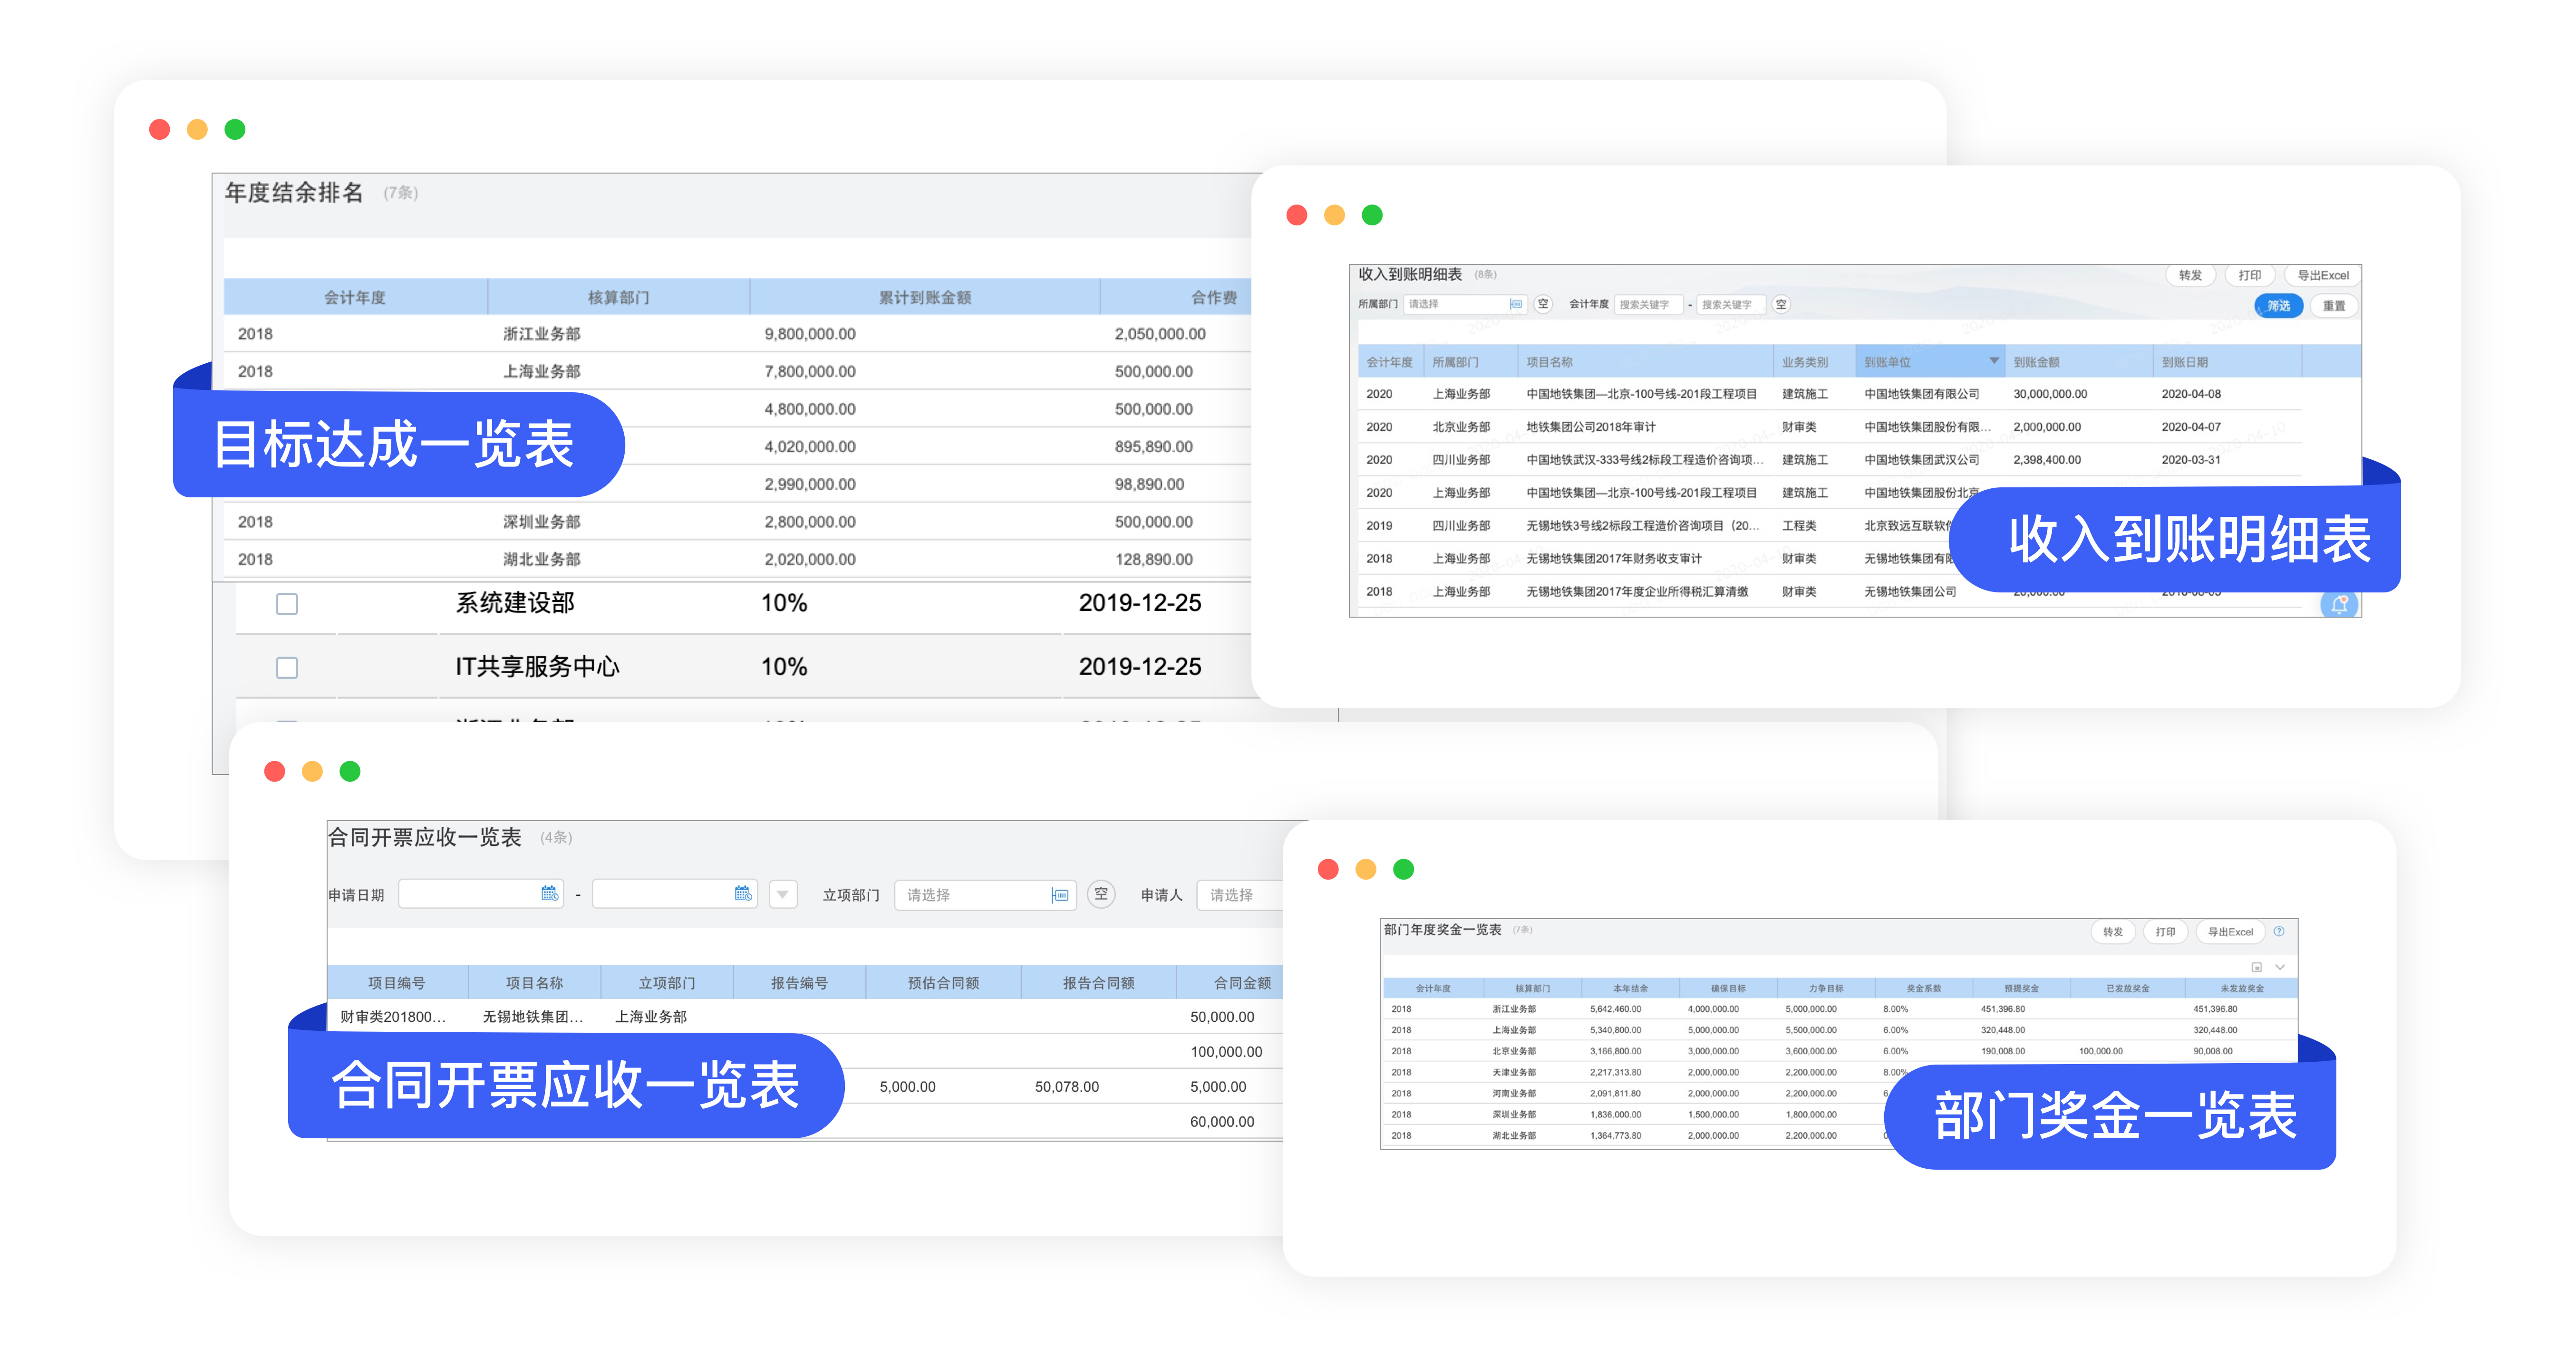
Task: Open the 所属部门 selector in 收入到账明细表
Action: 1465,304
